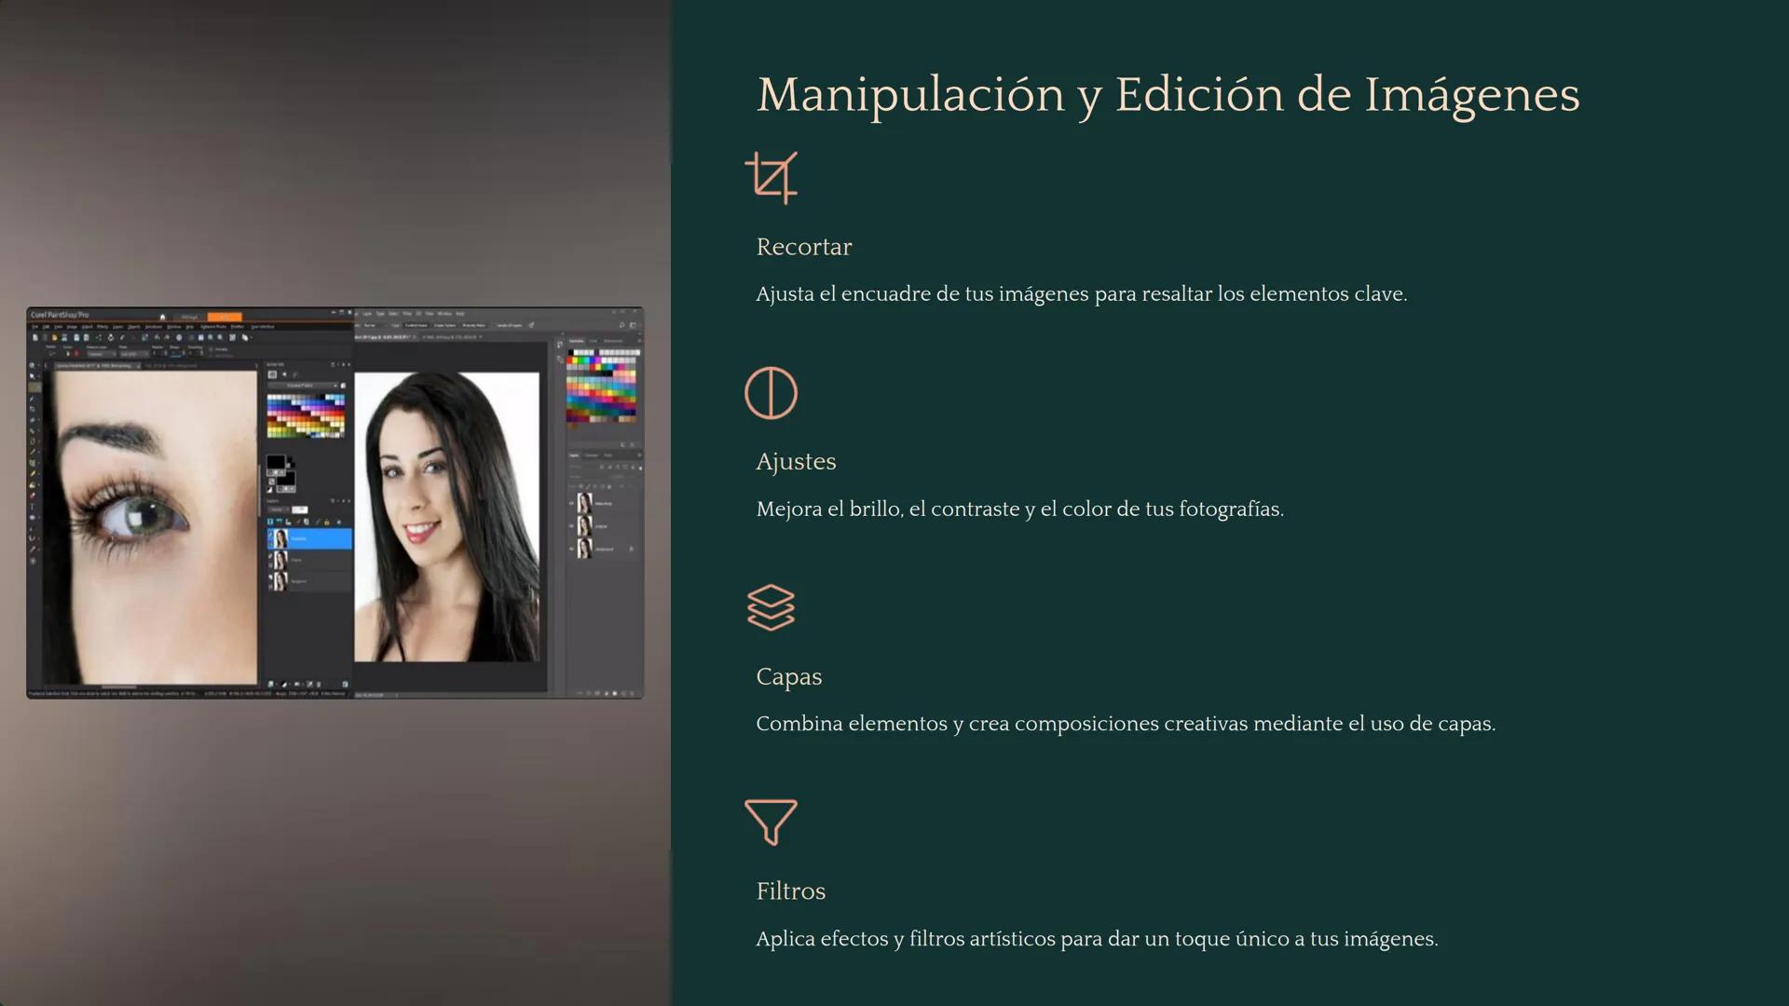Screen dimensions: 1789x1006
Task: Toggle visibility of the highlighted layer
Action: (x=270, y=534)
